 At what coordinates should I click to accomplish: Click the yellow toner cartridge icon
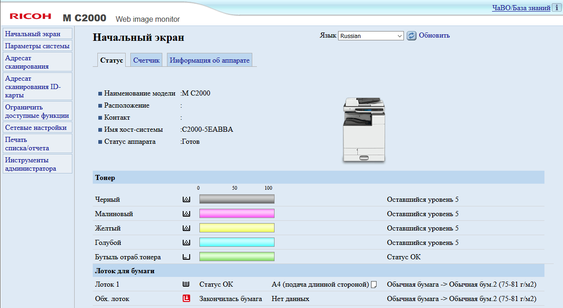[186, 228]
